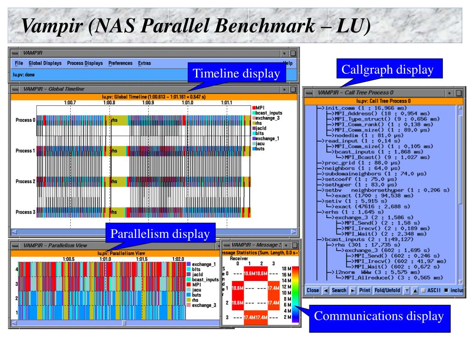
Task: Click the Process 2 label in Global Timeline
Action: [26, 181]
